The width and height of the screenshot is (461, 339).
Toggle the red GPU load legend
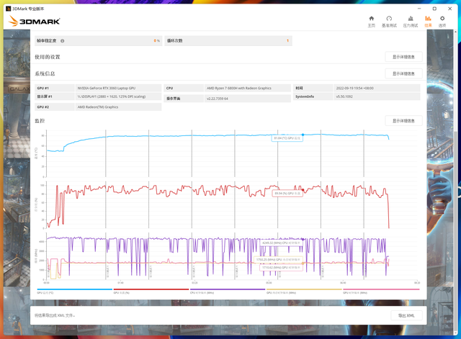point(151,291)
